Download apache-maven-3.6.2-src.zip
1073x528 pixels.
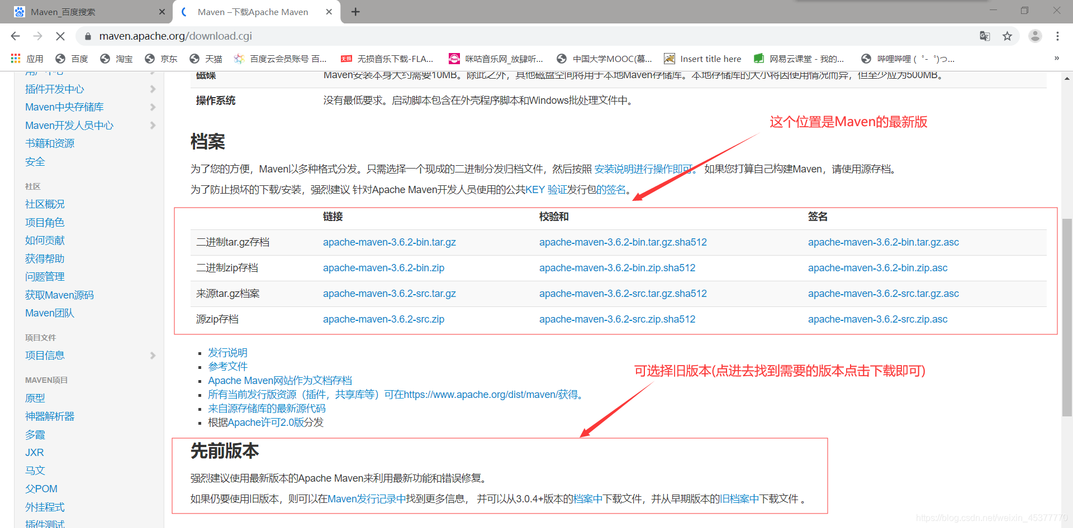[384, 319]
